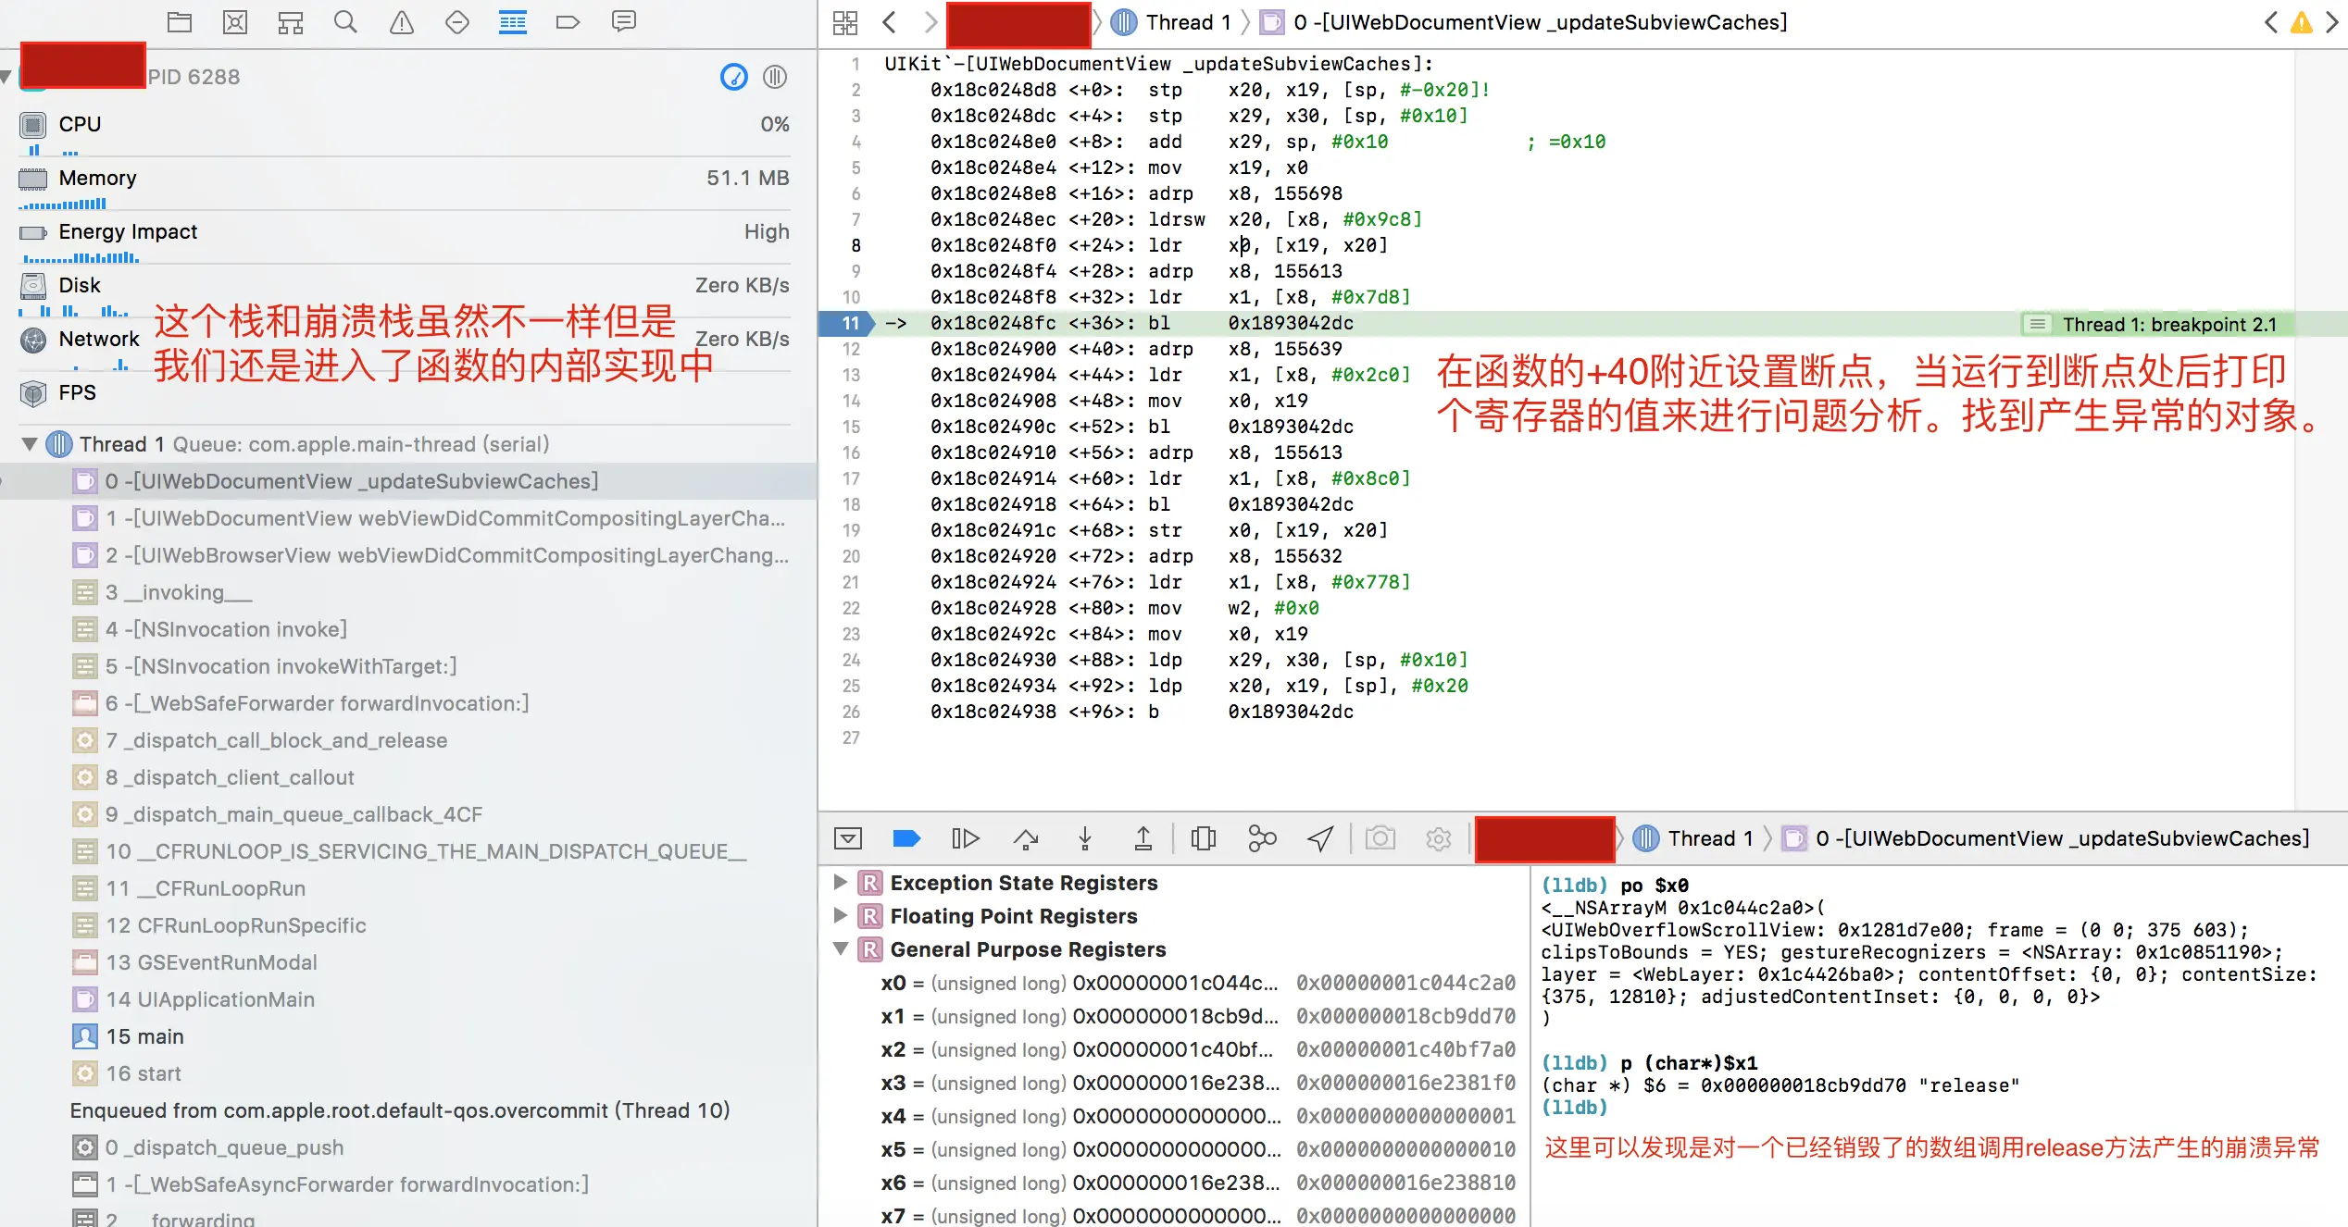Go back with jump bar left arrow
This screenshot has height=1227, width=2348.
click(x=890, y=22)
